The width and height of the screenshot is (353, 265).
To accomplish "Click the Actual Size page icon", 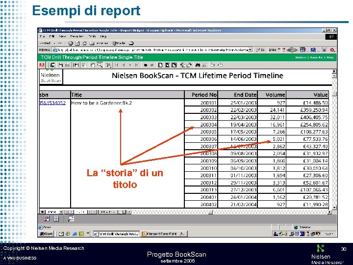I will pos(160,65).
